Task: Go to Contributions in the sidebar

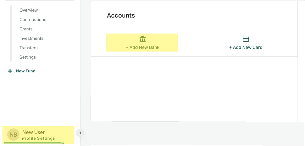Action: 33,20
